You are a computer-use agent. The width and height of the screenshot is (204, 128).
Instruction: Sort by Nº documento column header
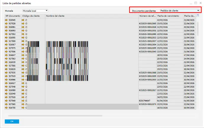13,16
